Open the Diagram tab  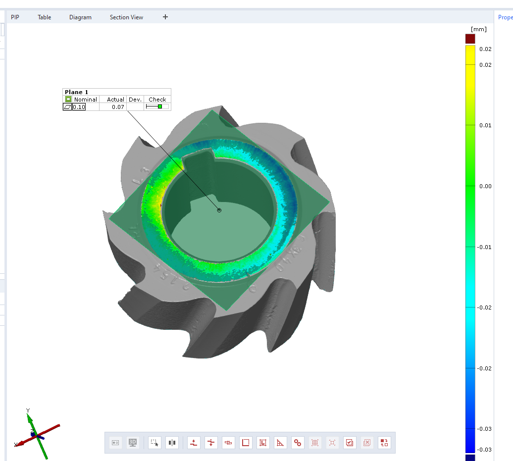[80, 17]
